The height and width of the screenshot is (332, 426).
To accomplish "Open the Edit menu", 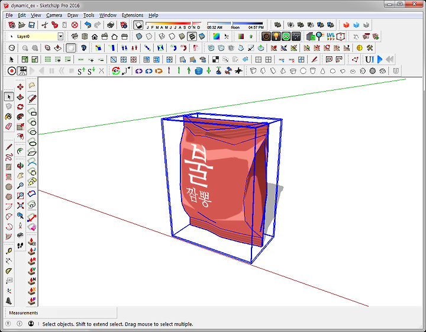I will (x=22, y=15).
